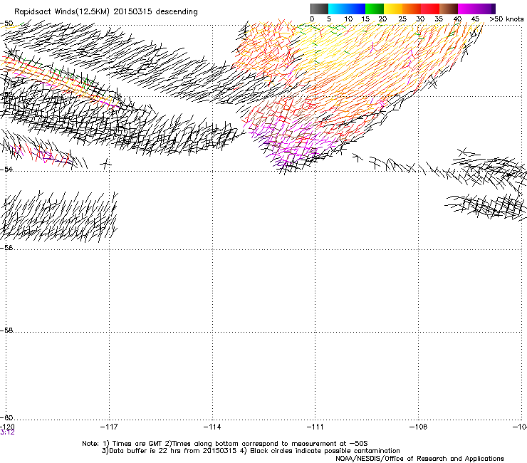The image size is (527, 463).
Task: Click the plot title 'Rapidsact Winds(12.5KM) 20150315 descending'
Action: 106,12
